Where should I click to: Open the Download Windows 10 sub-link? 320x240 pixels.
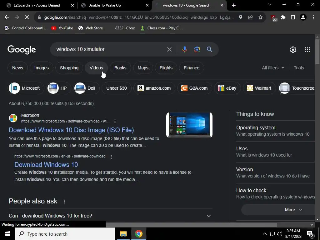tap(46, 165)
